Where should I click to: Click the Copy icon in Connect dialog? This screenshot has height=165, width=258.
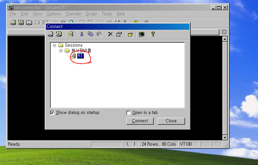(90, 34)
